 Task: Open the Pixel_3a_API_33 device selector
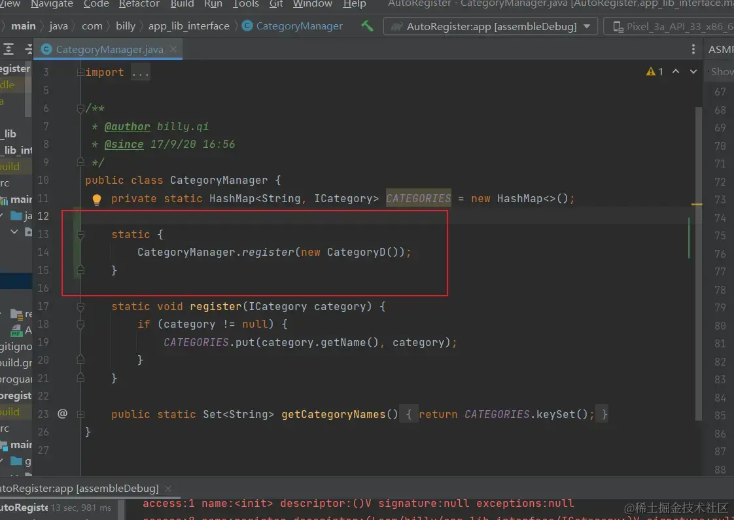[x=669, y=26]
